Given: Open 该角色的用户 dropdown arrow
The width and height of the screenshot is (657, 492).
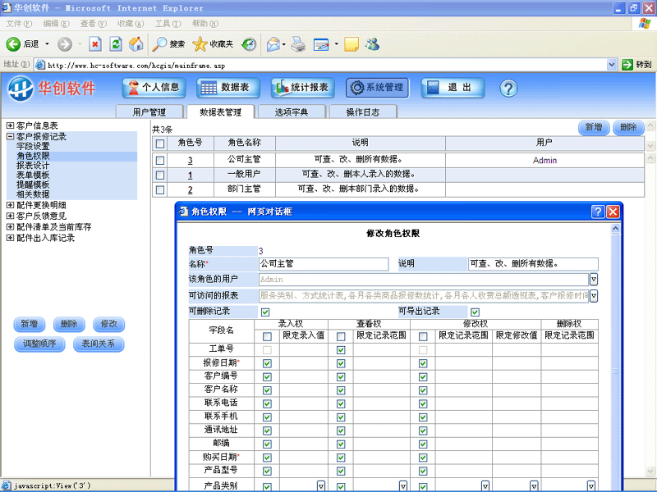Looking at the screenshot, I should (593, 279).
